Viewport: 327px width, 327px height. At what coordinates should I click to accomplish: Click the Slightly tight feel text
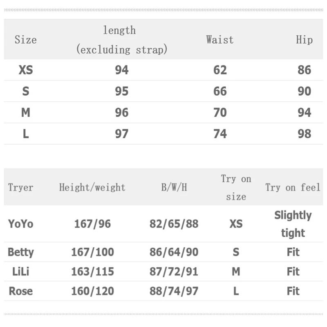[293, 224]
